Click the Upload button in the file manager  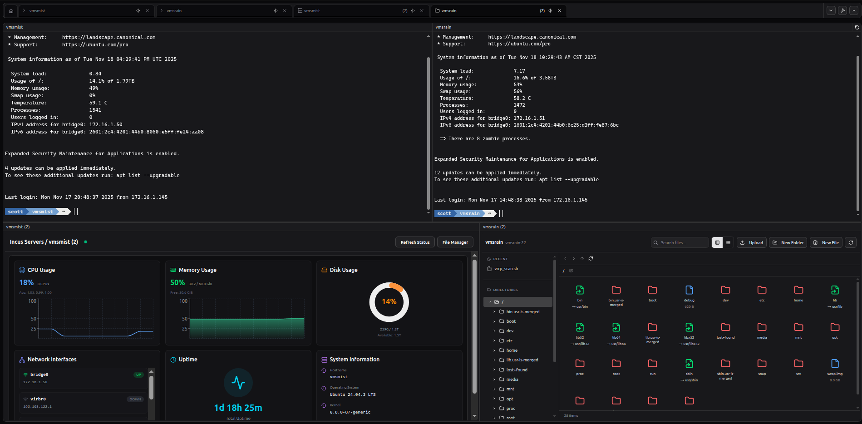tap(751, 242)
